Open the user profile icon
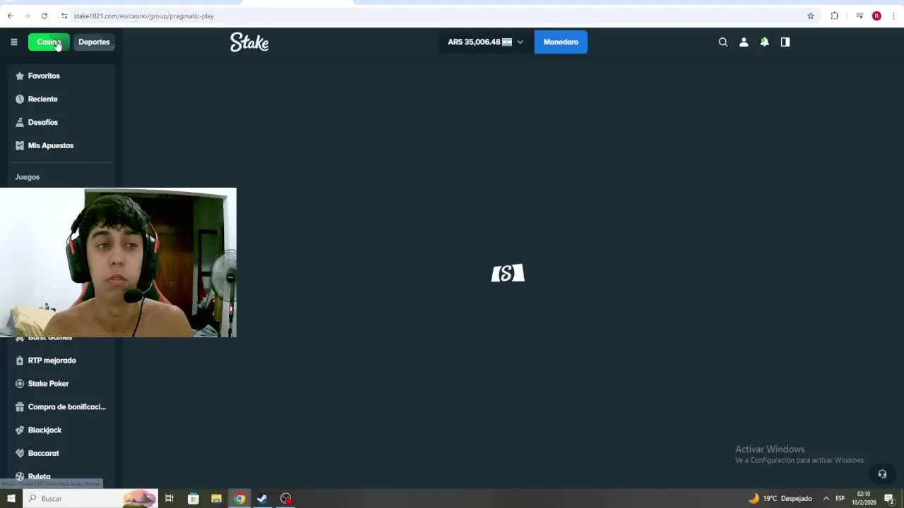This screenshot has width=904, height=508. tap(744, 42)
